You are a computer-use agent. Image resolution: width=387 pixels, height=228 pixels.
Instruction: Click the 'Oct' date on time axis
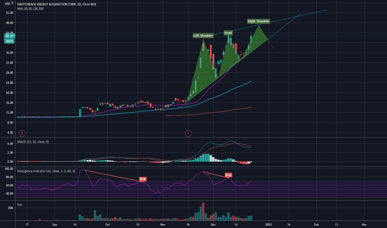(107, 225)
